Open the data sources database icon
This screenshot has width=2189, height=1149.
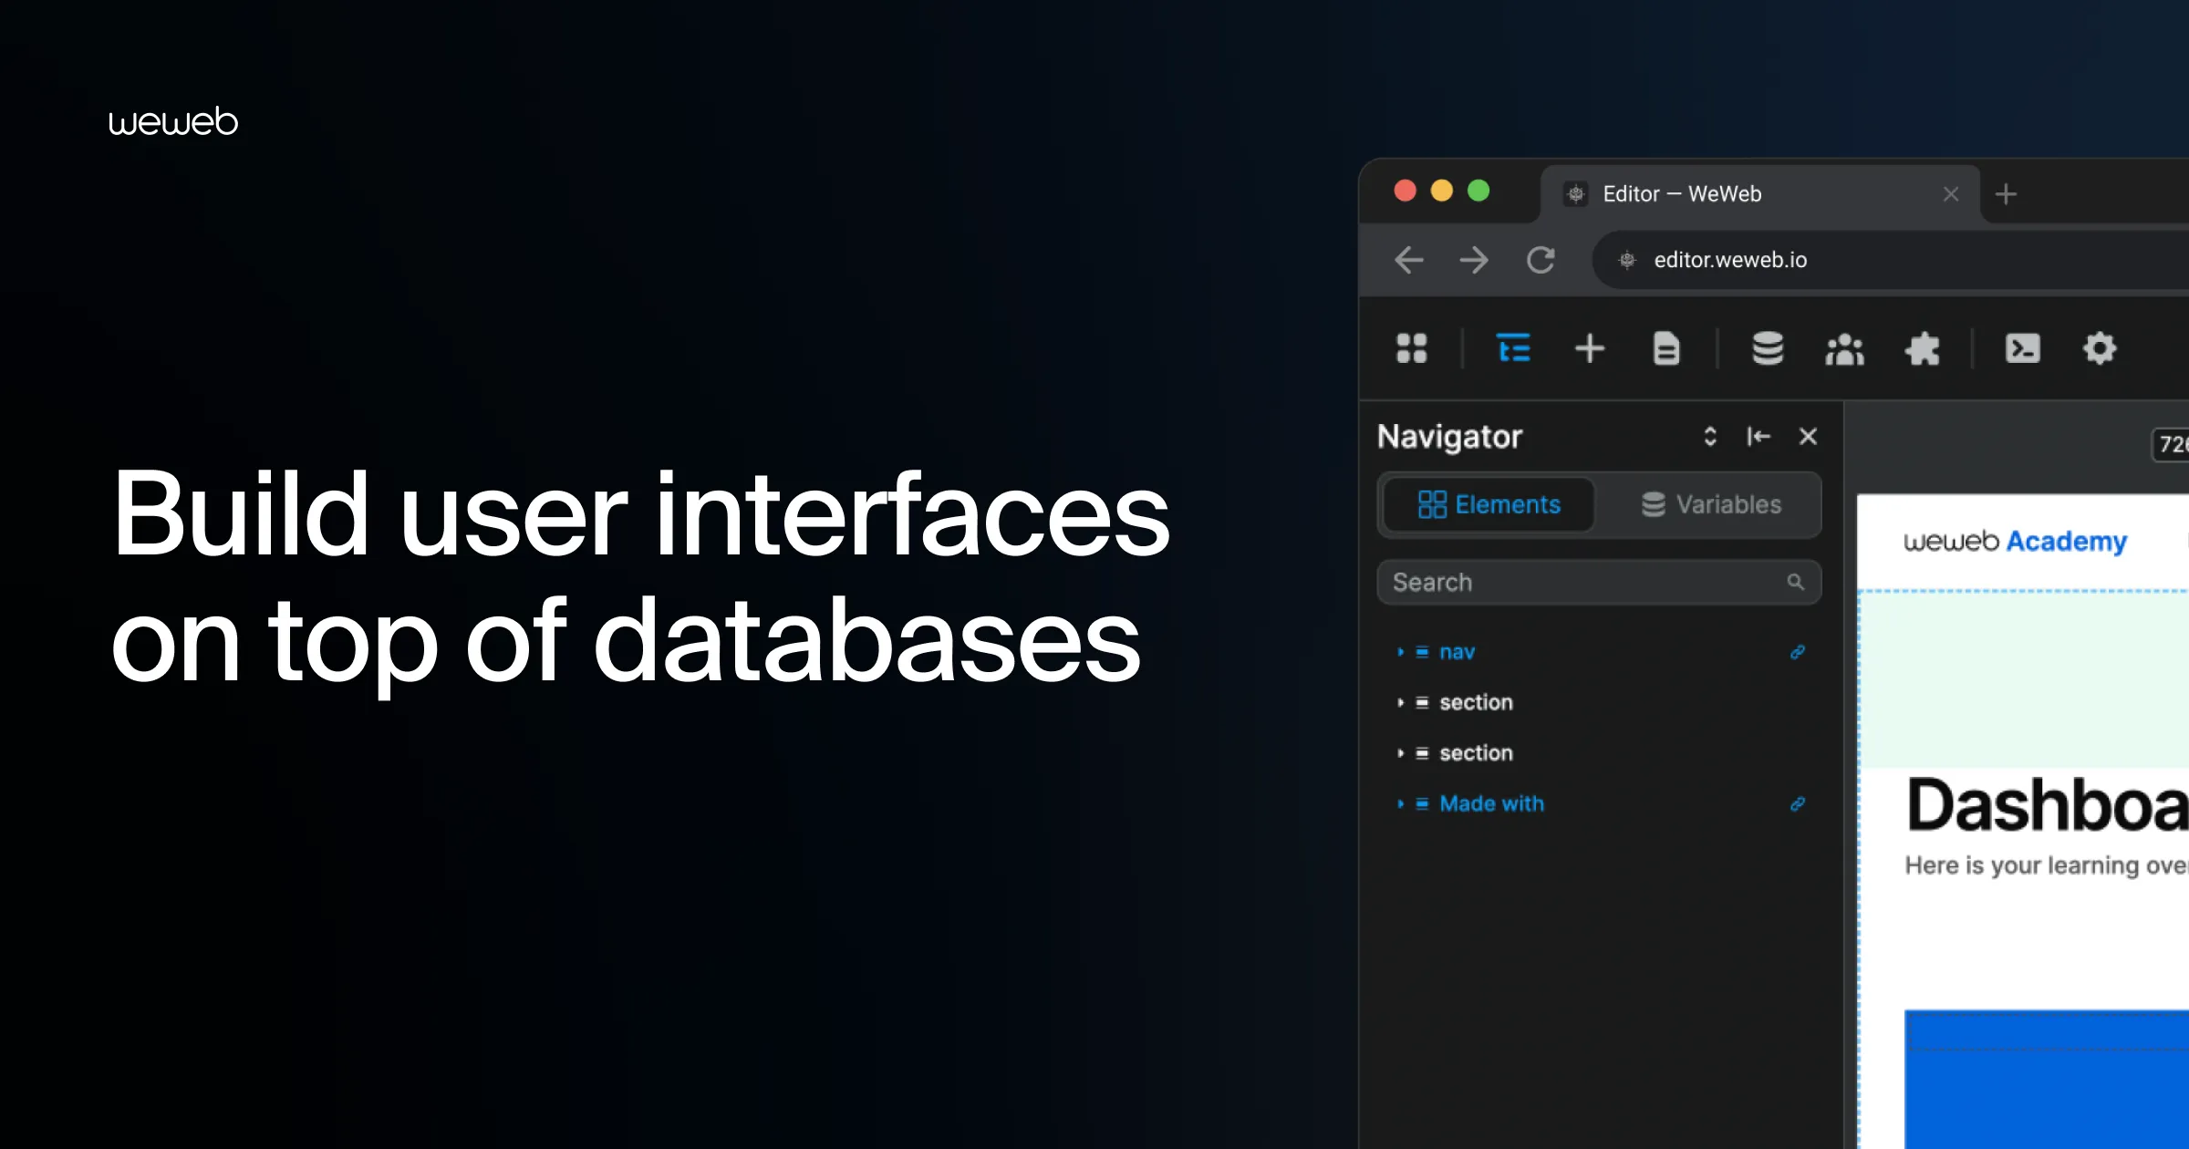pyautogui.click(x=1767, y=349)
